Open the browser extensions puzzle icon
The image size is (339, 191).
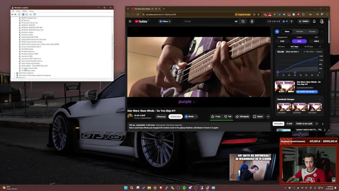click(303, 14)
